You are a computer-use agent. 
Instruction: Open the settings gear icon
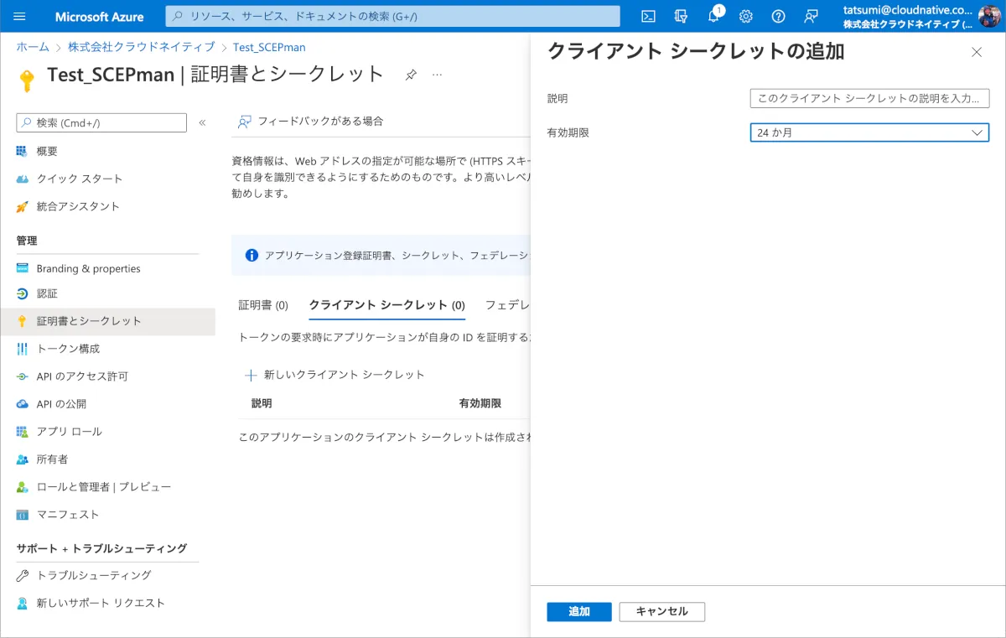[745, 16]
